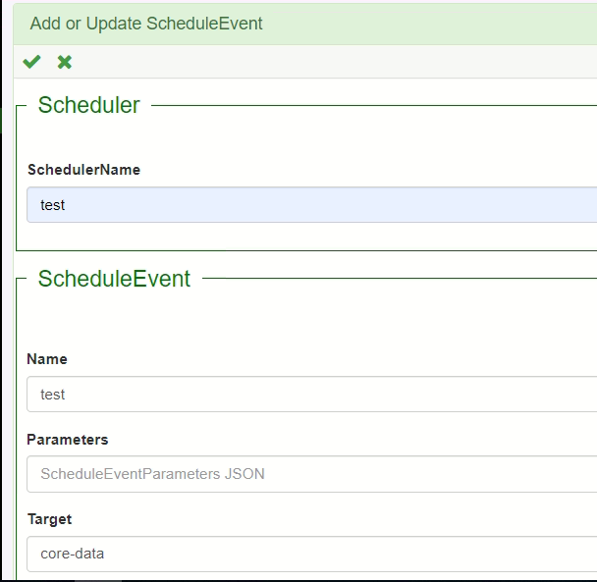Click the 'core-data' value text
Image resolution: width=597 pixels, height=582 pixels.
tap(73, 554)
